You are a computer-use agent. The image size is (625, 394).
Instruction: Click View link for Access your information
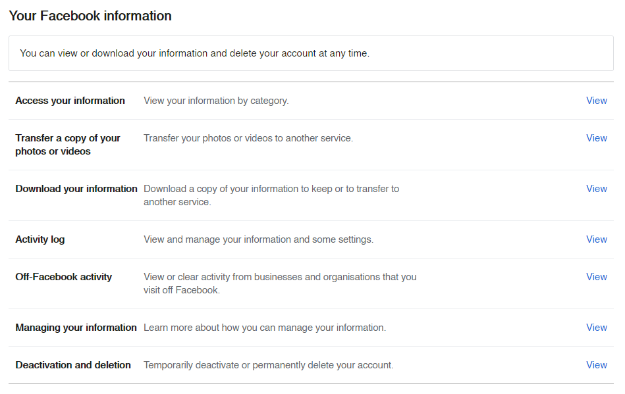[x=596, y=101]
